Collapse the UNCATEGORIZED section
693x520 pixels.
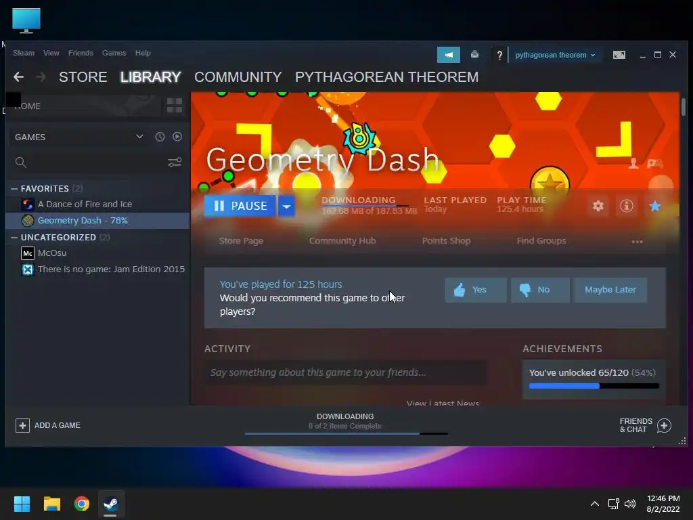coord(14,237)
